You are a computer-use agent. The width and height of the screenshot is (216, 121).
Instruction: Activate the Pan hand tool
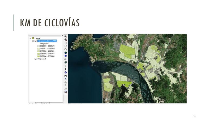[66, 49]
